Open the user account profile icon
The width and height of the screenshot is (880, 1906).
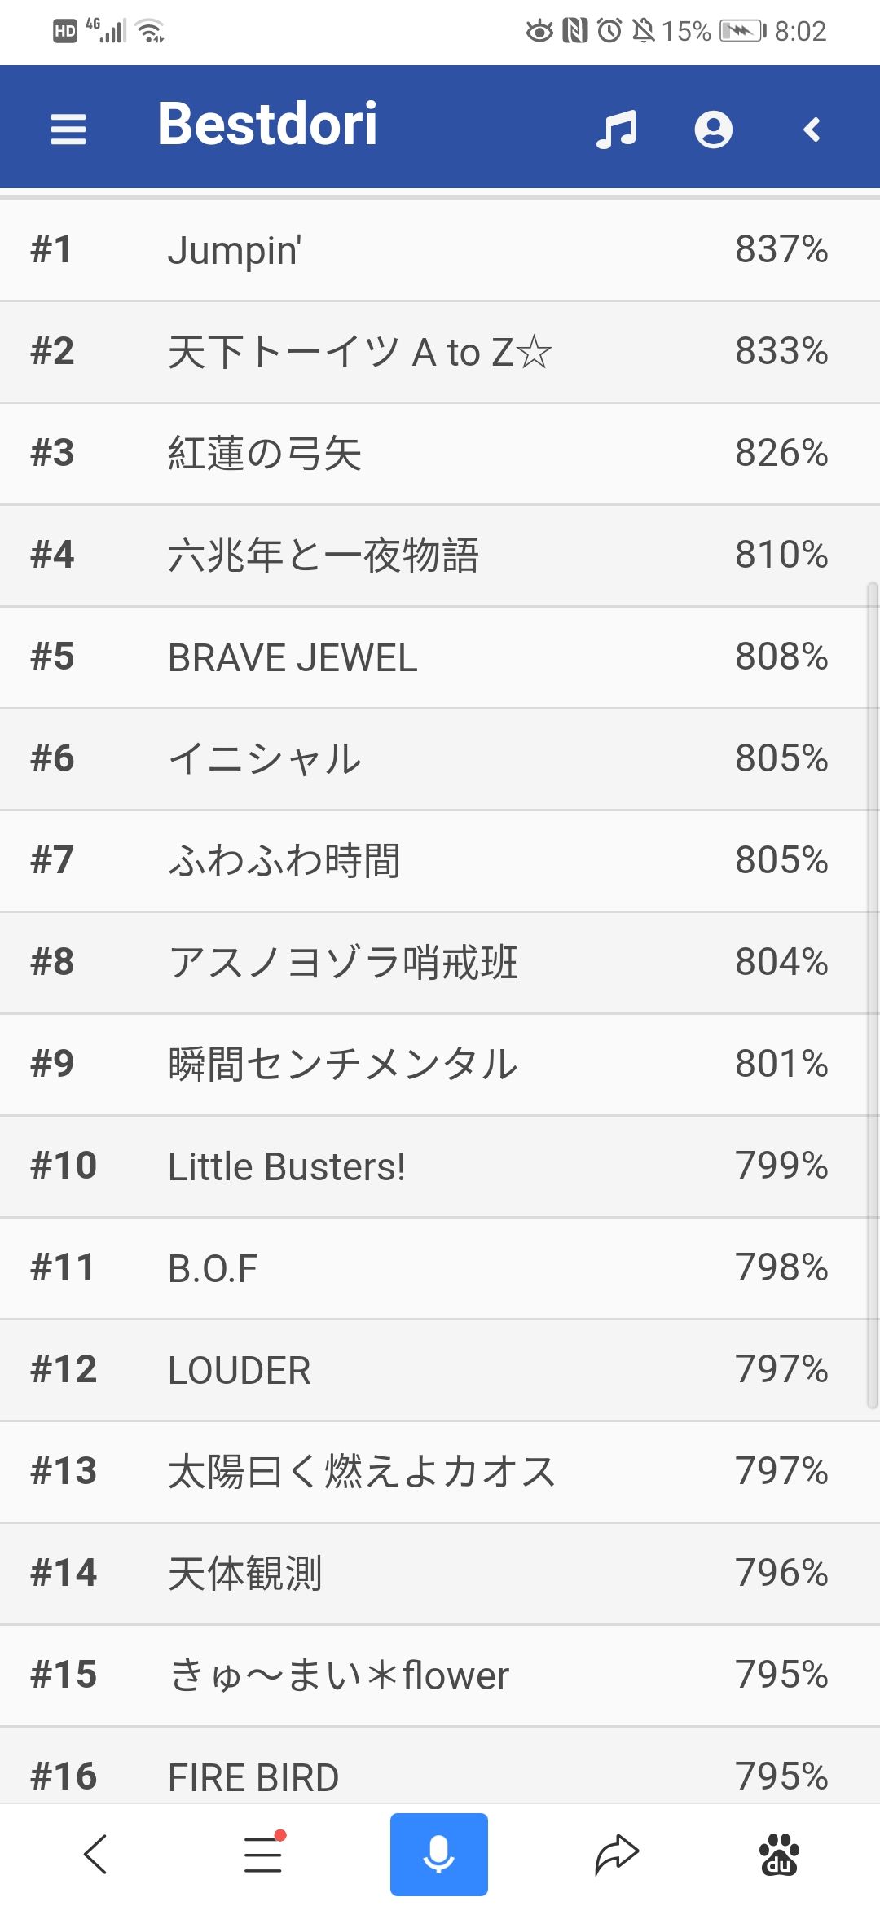pyautogui.click(x=713, y=129)
